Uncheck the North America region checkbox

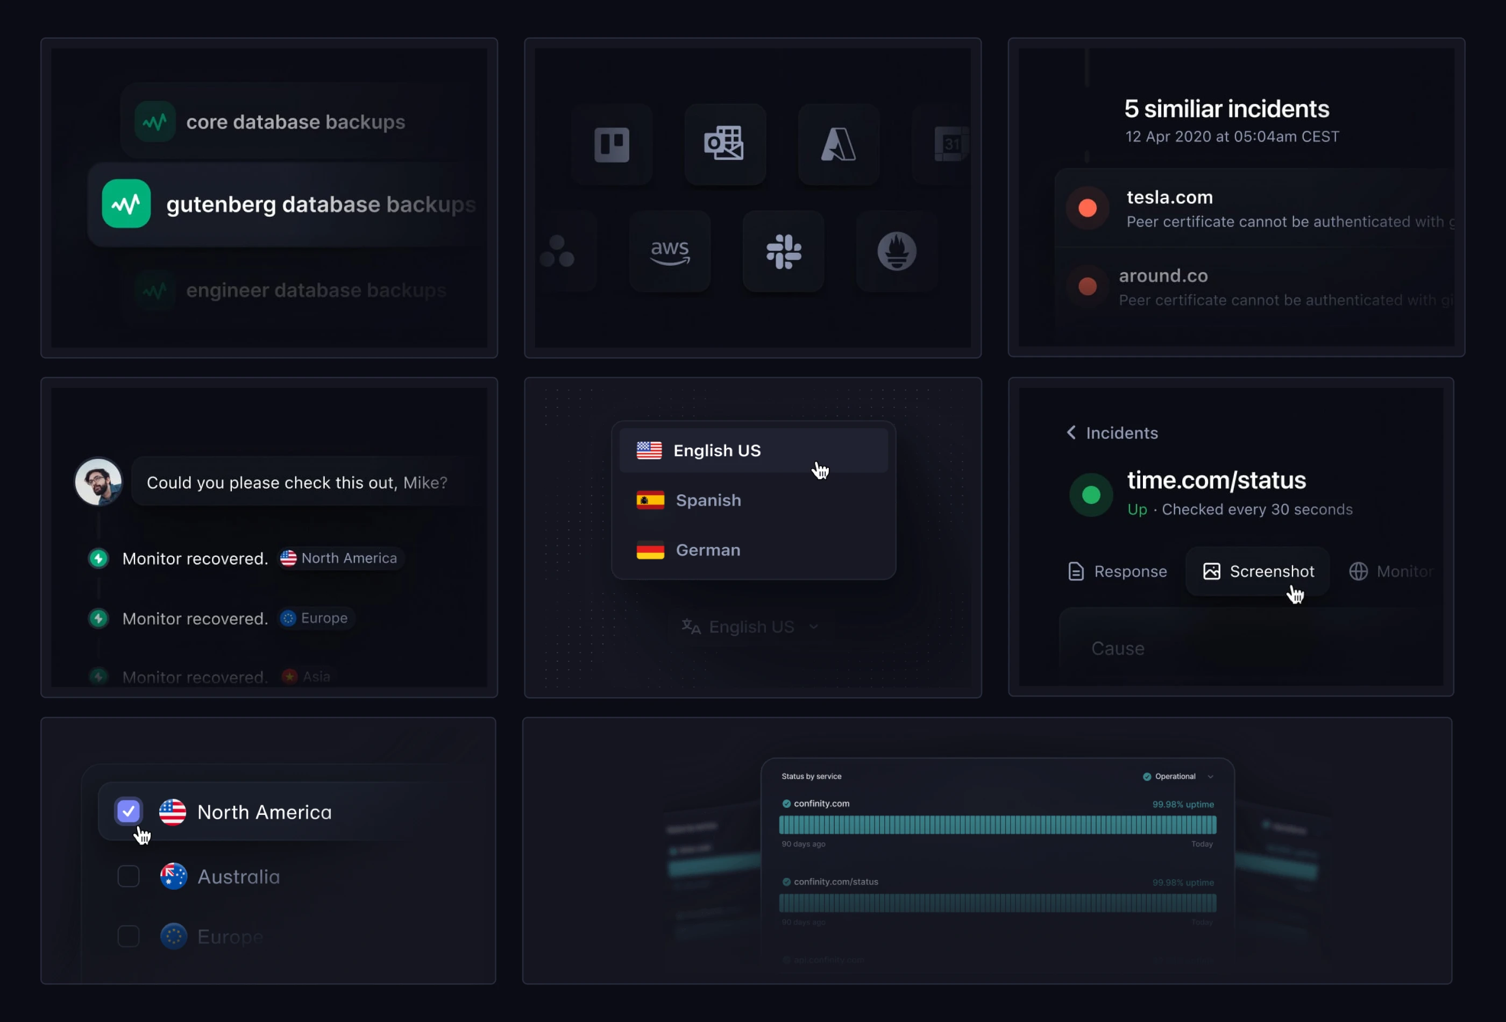[129, 811]
